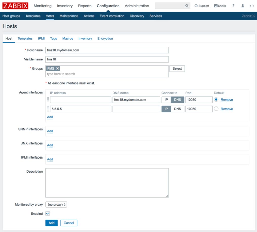This screenshot has height=232, width=257.
Task: Click the ZABBIX logo
Action: (15, 6)
